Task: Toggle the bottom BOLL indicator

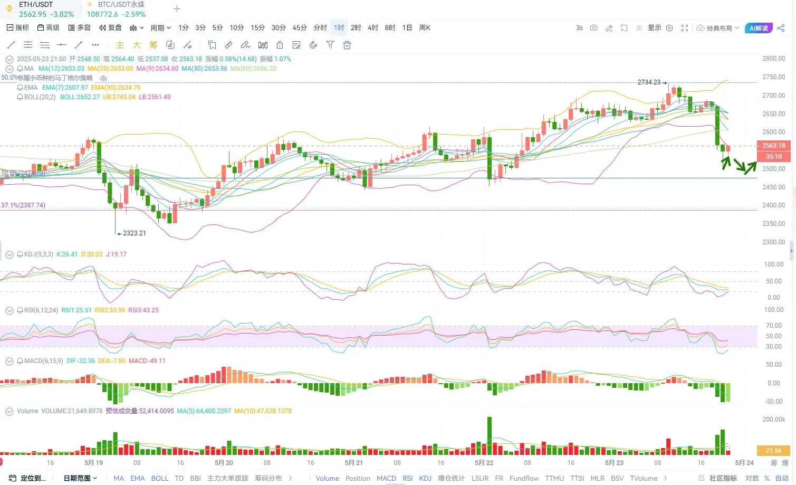Action: coord(160,478)
